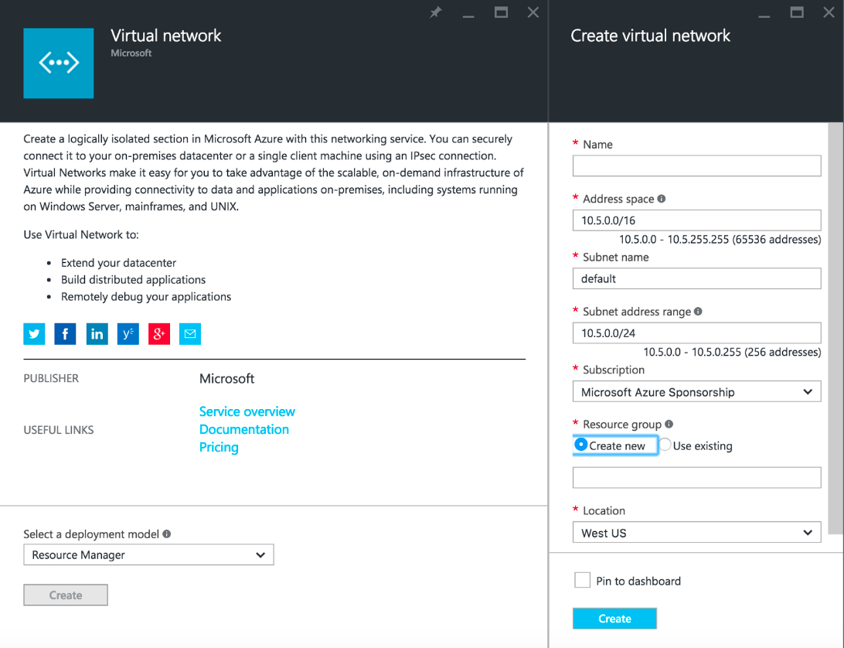Viewport: 844px width, 648px height.
Task: Click the Address space info icon
Action: pos(662,199)
